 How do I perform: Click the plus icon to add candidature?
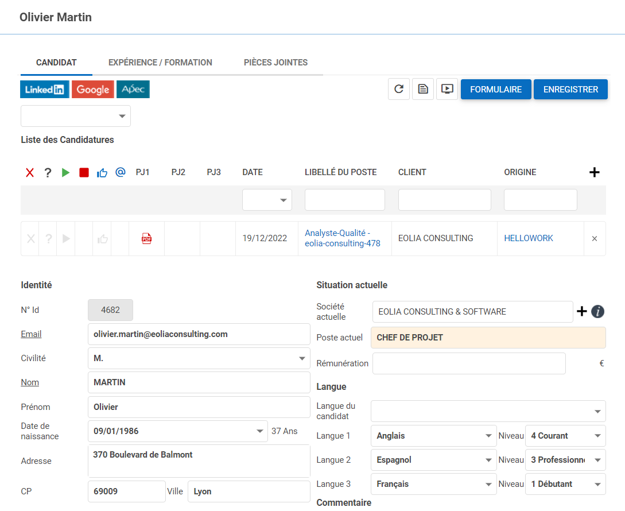[x=595, y=172]
